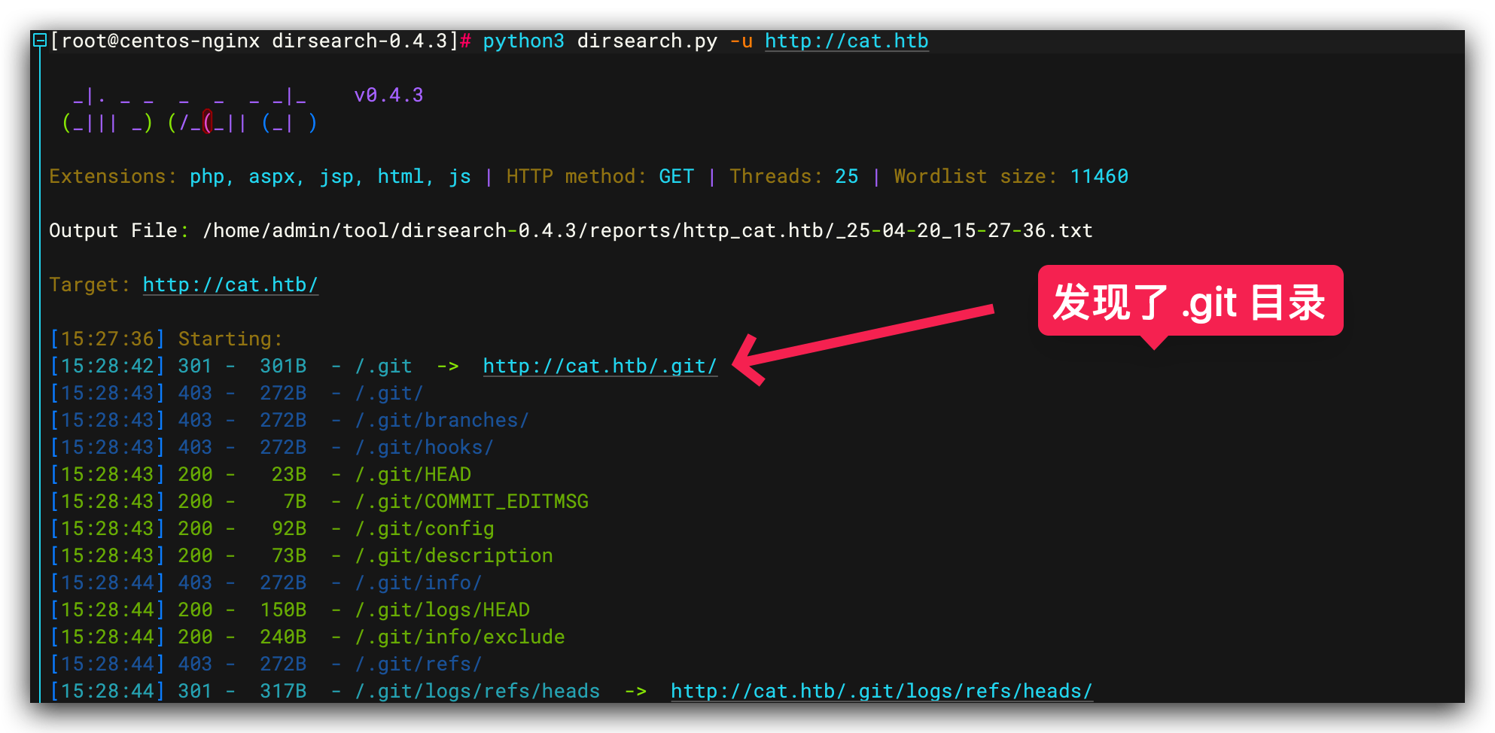Open the http://cat.htb link in command line
Screen dimensions: 1495x733
[x=846, y=41]
